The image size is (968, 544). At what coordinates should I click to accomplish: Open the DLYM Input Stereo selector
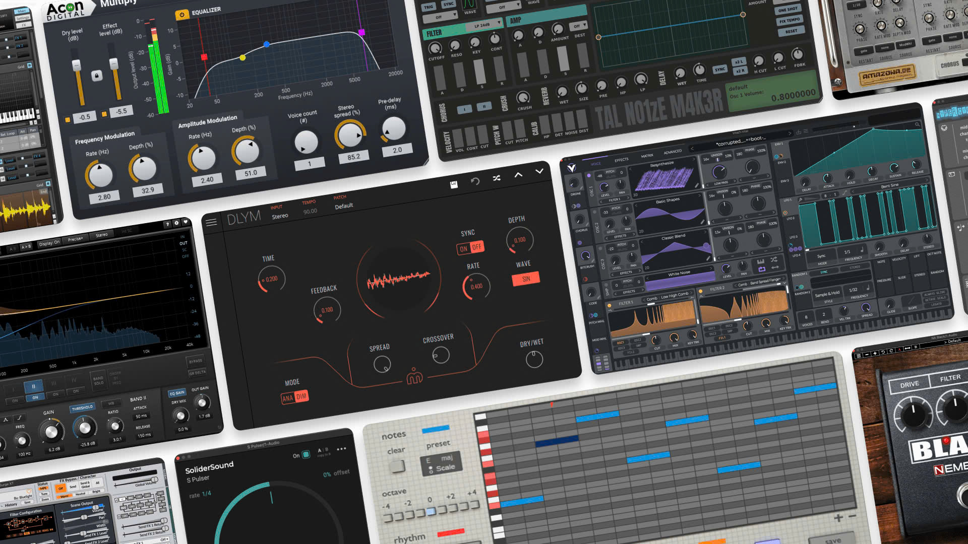[x=280, y=216]
